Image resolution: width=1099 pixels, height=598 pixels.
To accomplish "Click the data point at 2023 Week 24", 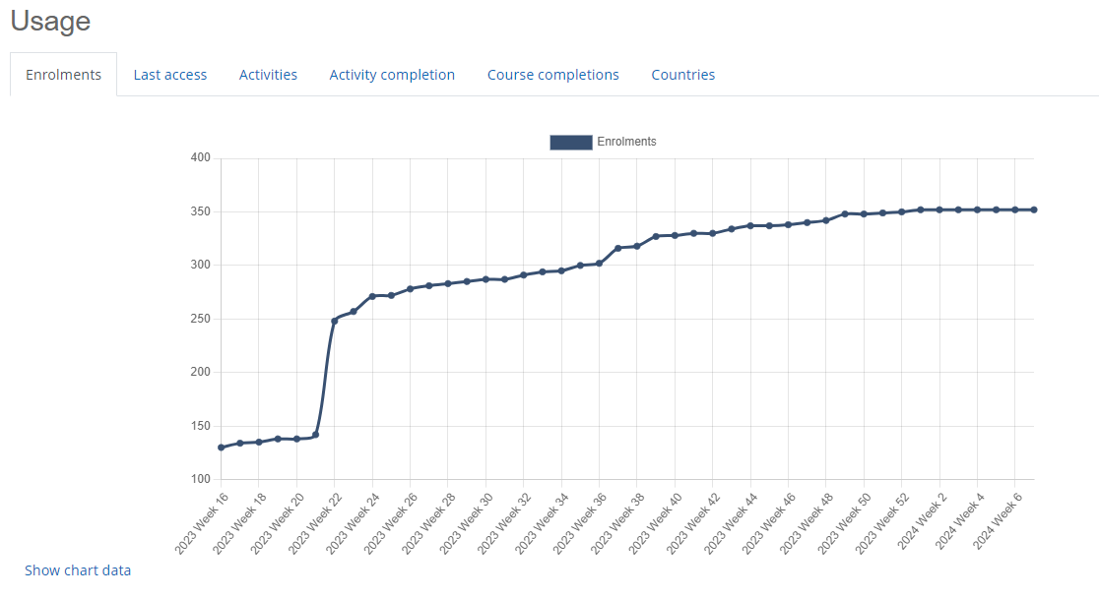I will click(x=372, y=296).
